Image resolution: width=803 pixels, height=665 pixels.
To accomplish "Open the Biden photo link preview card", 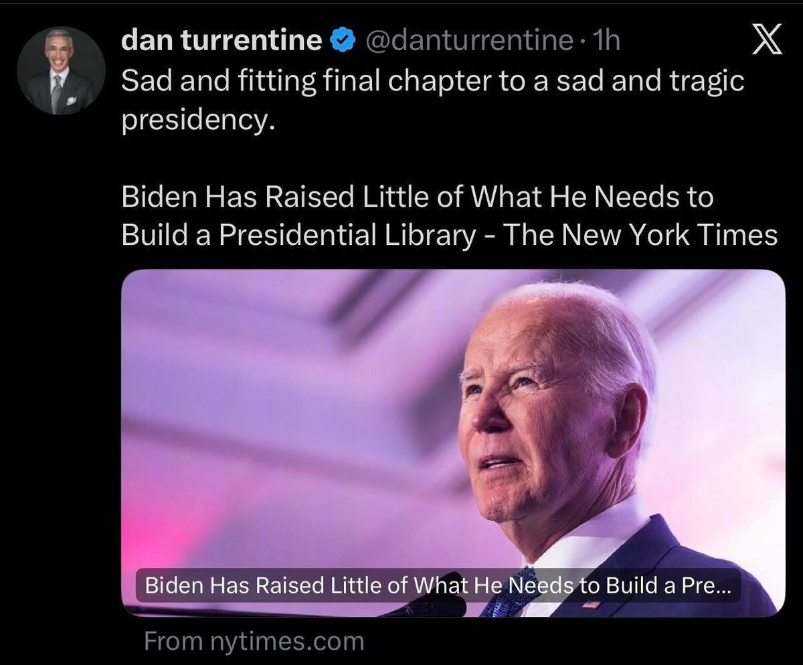I will coord(453,442).
